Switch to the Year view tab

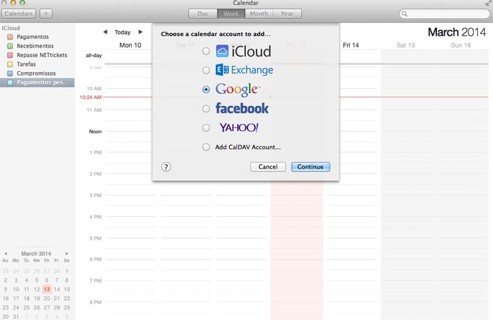pyautogui.click(x=287, y=14)
